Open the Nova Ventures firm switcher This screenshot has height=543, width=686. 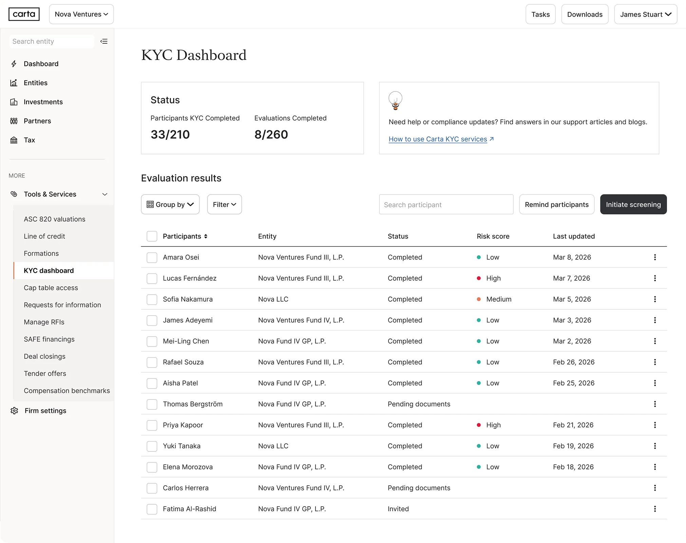coord(81,14)
